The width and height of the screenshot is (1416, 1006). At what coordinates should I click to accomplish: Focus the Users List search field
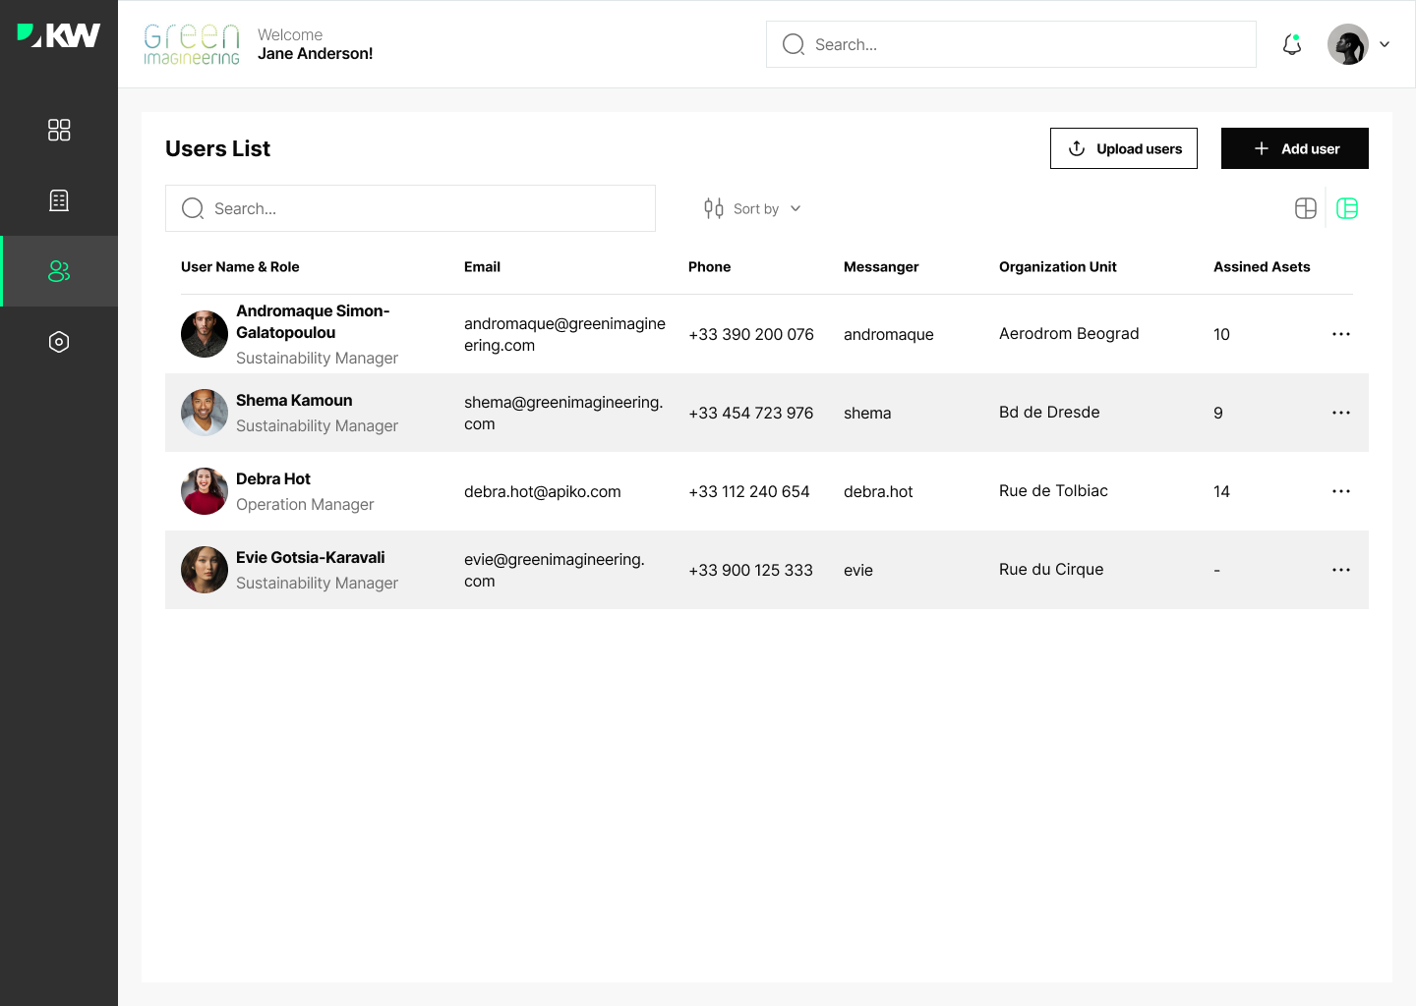click(410, 208)
